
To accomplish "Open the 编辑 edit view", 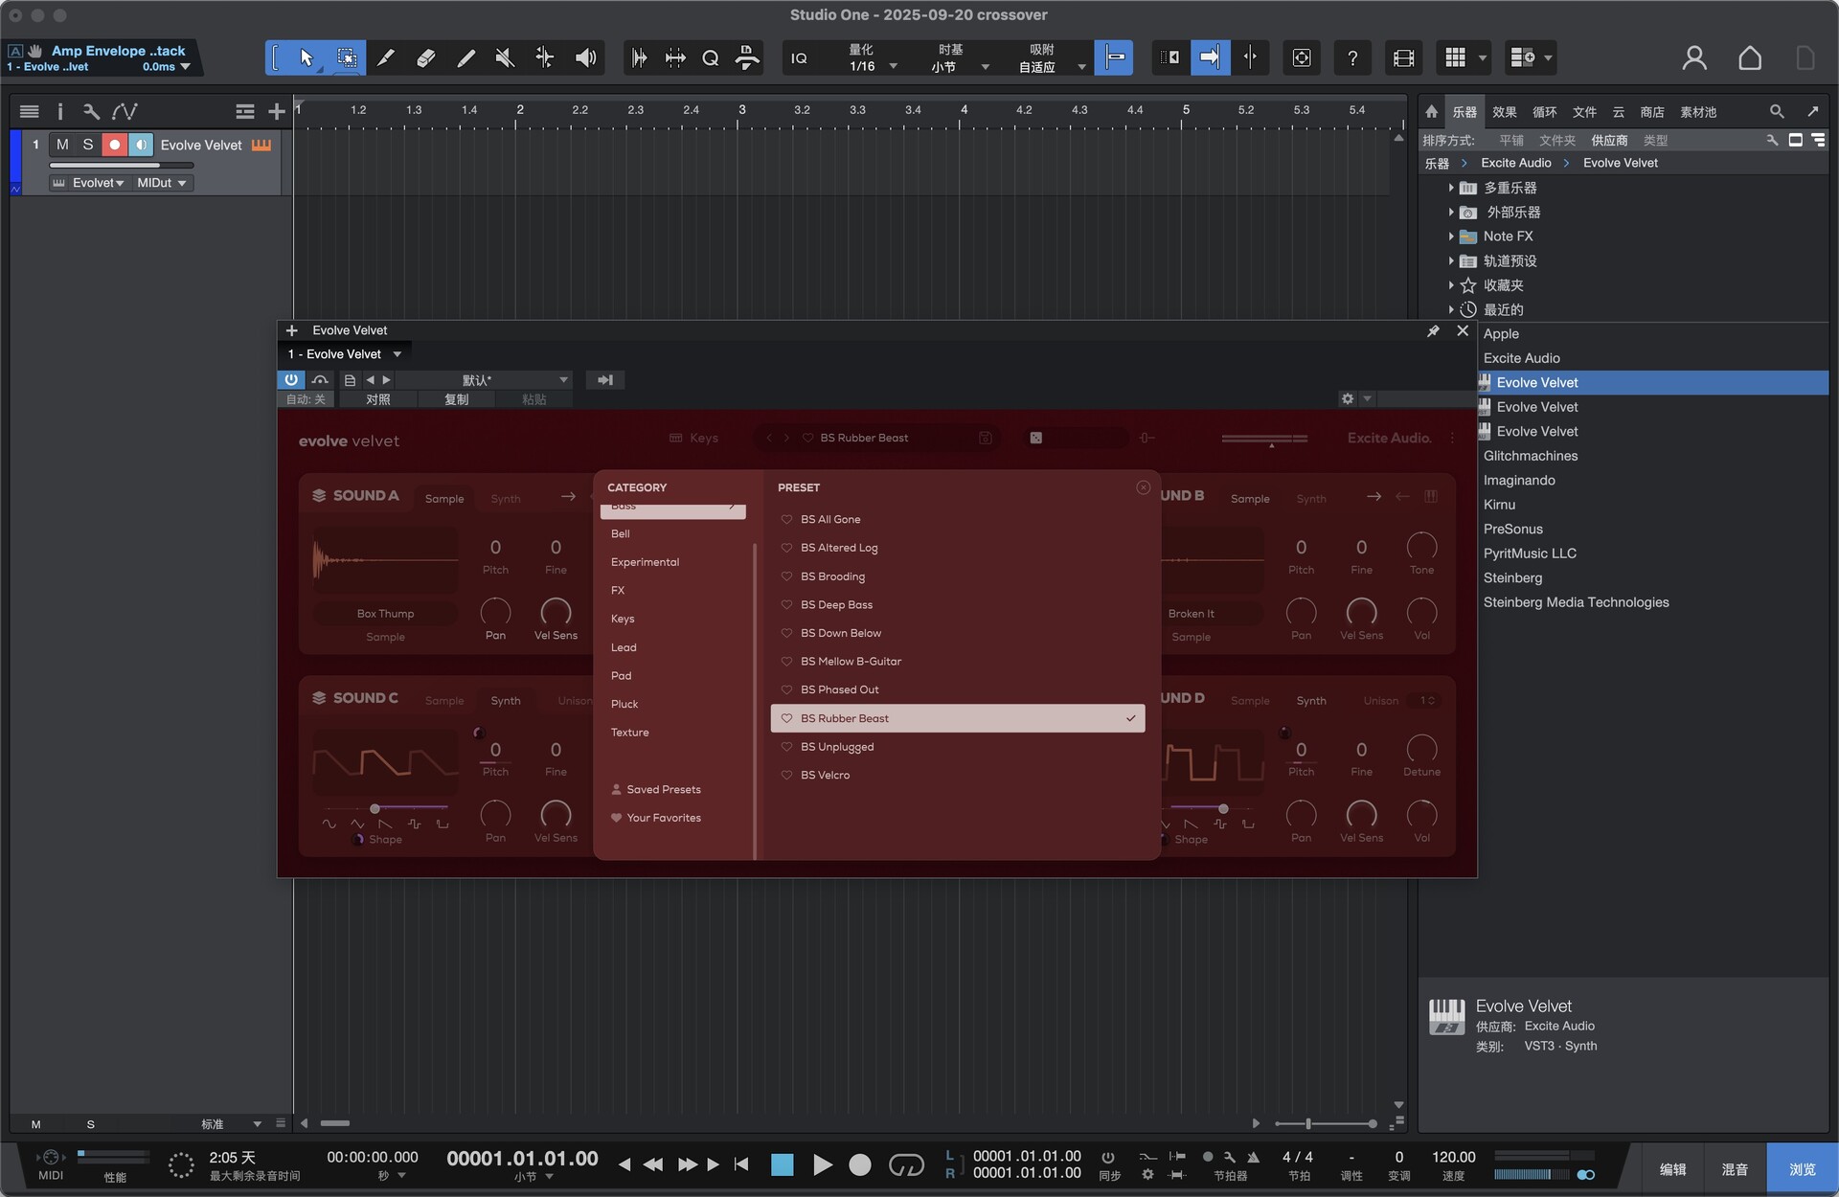I will click(1672, 1169).
